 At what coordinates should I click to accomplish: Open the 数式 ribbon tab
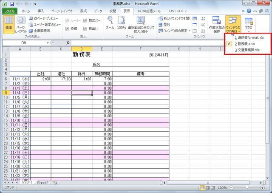[x=83, y=11]
